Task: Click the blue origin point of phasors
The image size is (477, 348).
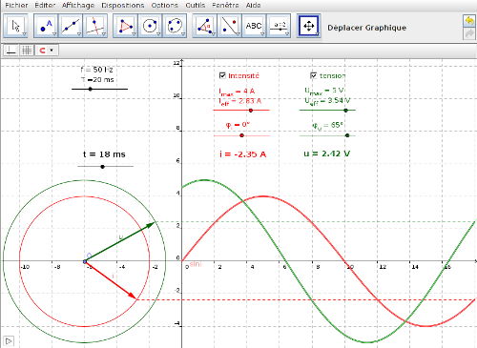Action: [85, 261]
